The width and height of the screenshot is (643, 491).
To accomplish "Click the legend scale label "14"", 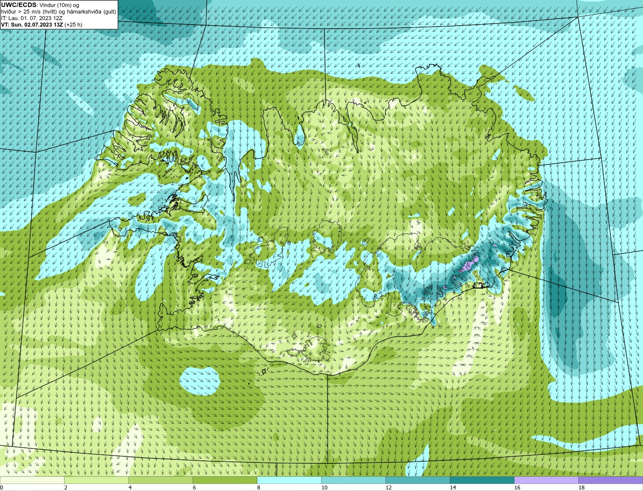I will pos(453,487).
